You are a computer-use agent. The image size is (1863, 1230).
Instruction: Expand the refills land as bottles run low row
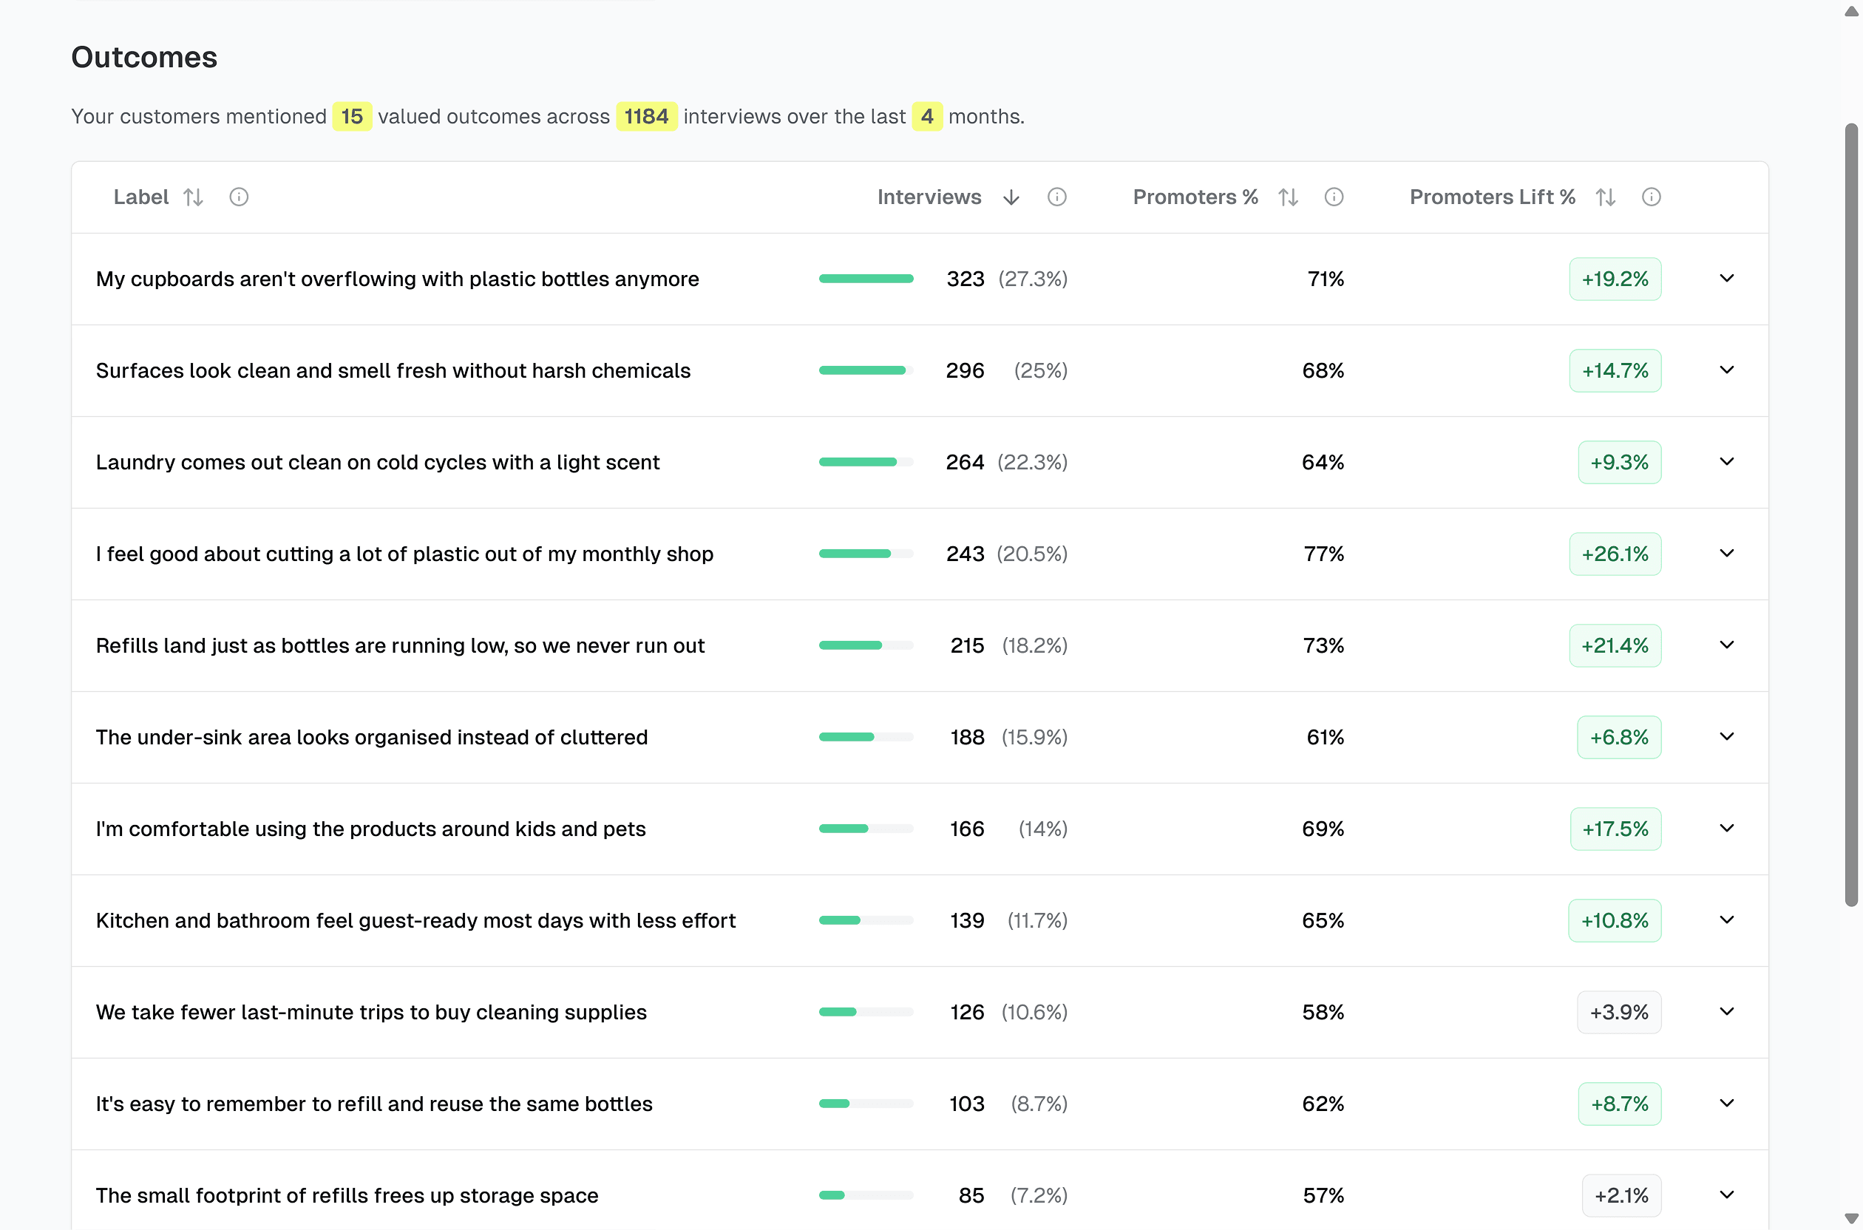pyautogui.click(x=1726, y=645)
